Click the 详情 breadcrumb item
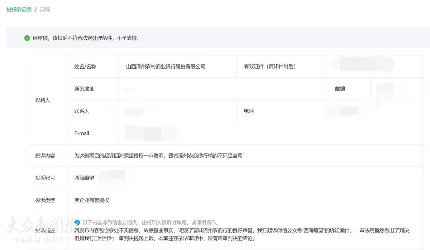The image size is (430, 250). [45, 10]
